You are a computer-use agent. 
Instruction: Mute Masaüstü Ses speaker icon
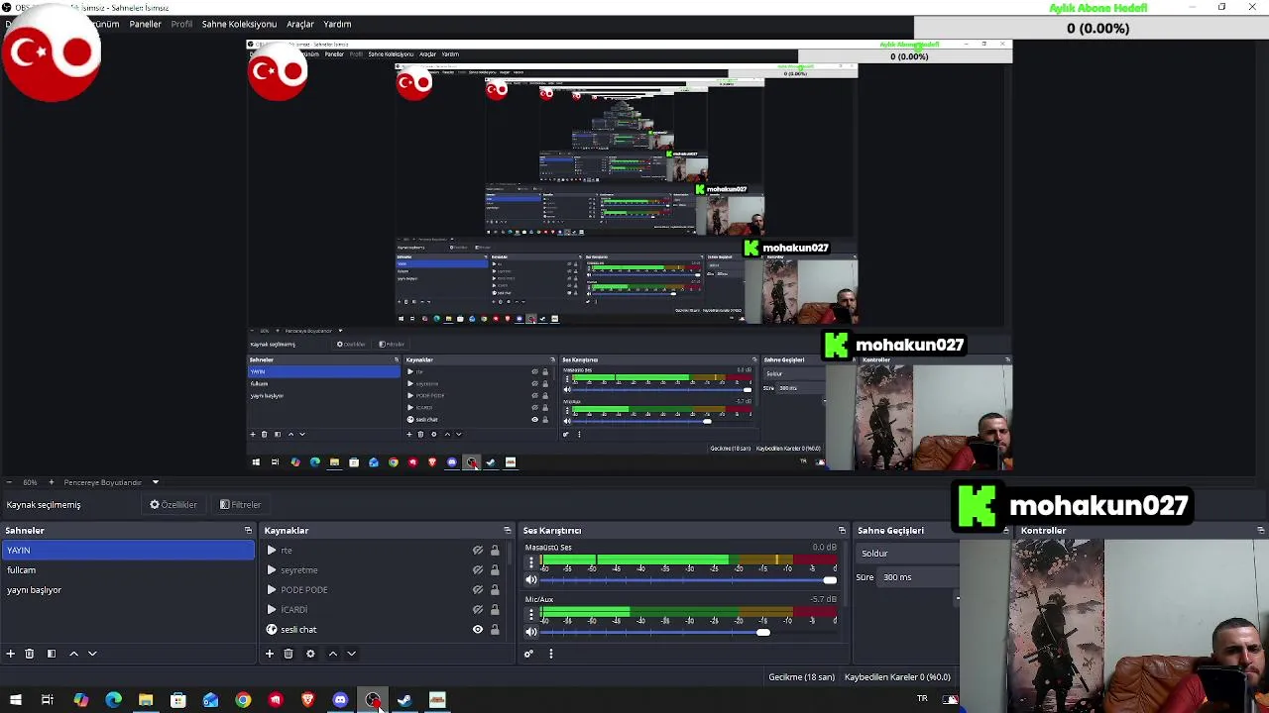click(531, 580)
